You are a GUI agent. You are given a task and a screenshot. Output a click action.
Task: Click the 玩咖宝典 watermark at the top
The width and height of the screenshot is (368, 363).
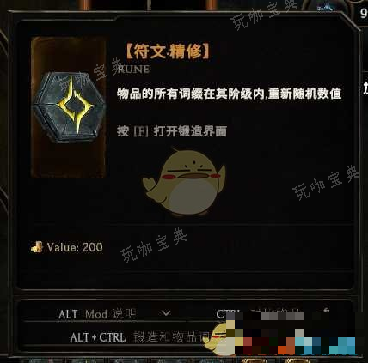click(267, 13)
